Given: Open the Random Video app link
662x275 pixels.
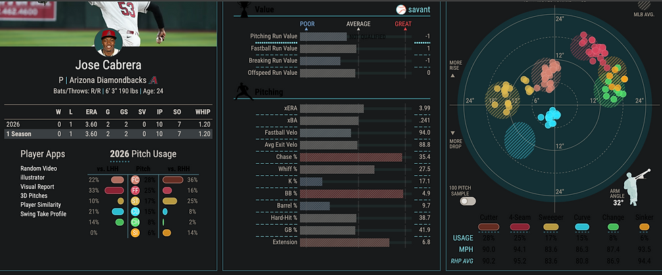Looking at the screenshot, I should pyautogui.click(x=39, y=169).
